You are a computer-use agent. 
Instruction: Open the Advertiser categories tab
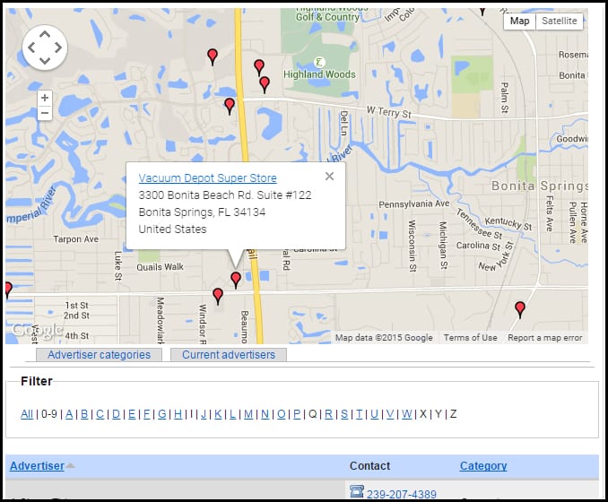point(99,355)
